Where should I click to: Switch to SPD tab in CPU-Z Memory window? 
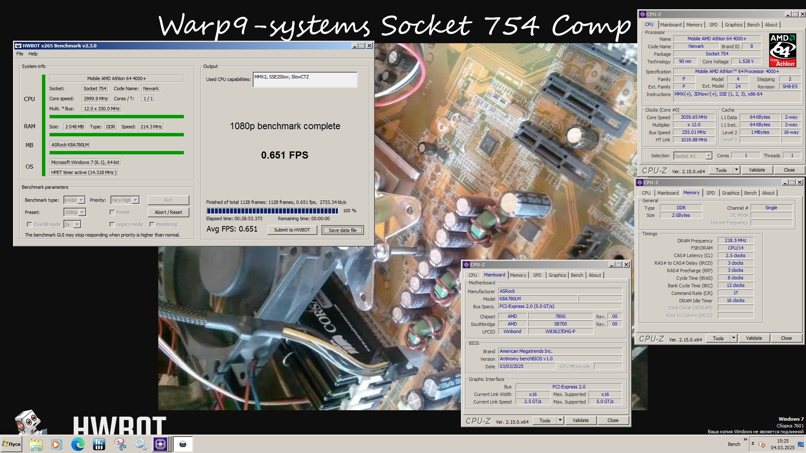point(710,193)
